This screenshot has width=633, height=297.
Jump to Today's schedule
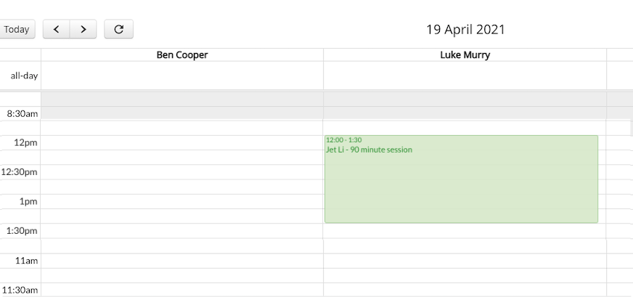17,29
